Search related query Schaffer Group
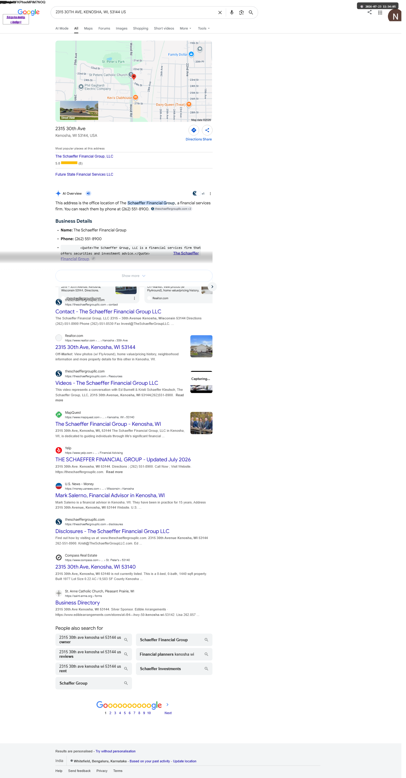Image resolution: width=406 pixels, height=778 pixels. pyautogui.click(x=94, y=683)
